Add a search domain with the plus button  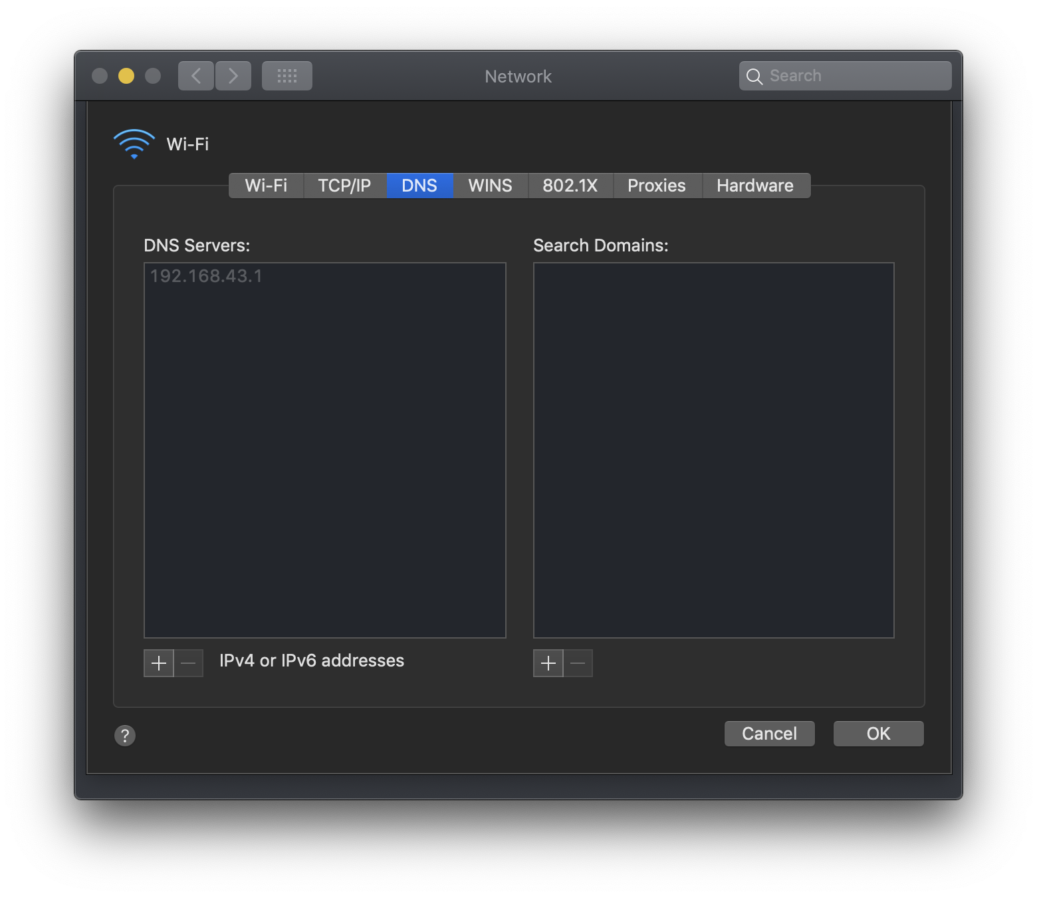pyautogui.click(x=548, y=663)
